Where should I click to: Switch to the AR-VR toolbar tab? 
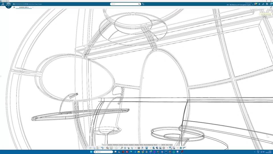(x=163, y=145)
